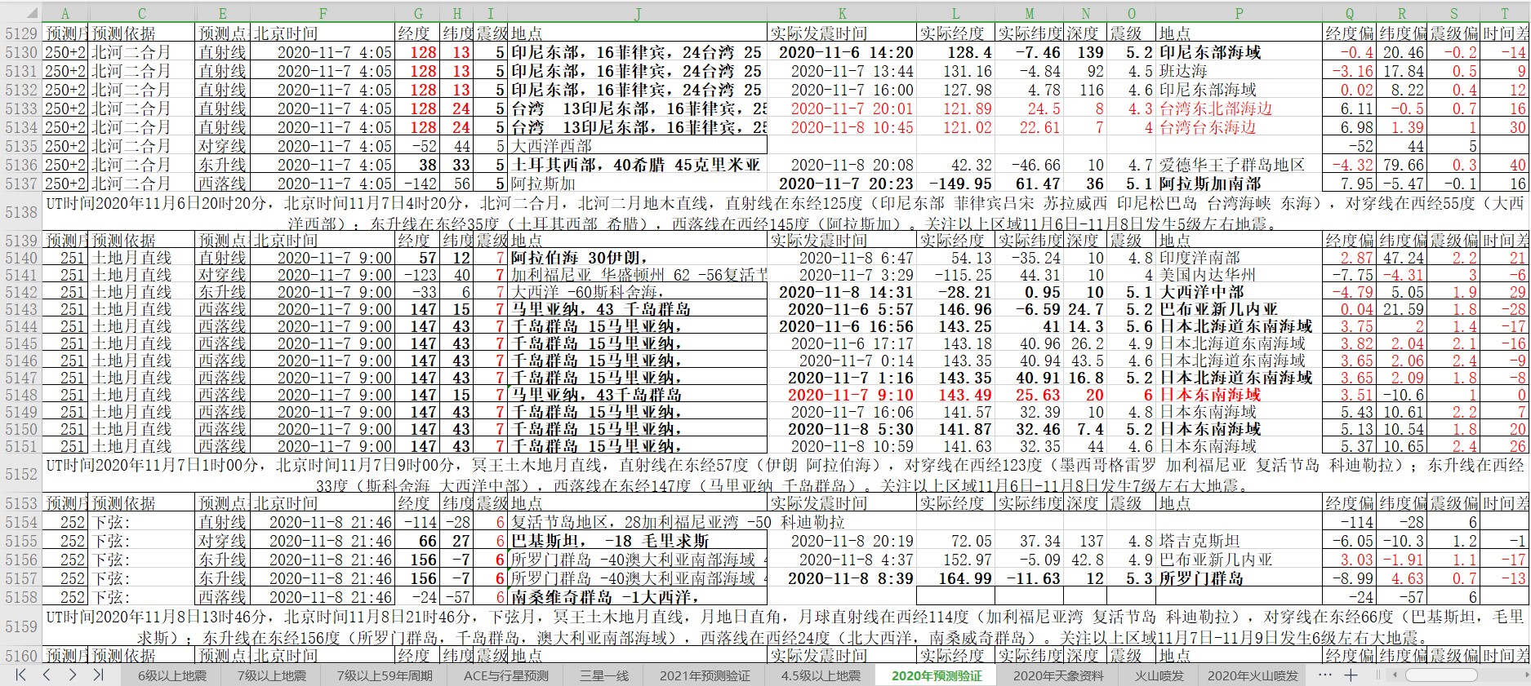Click the value 47.24
Viewport: 1531px width, 686px height.
click(1403, 258)
